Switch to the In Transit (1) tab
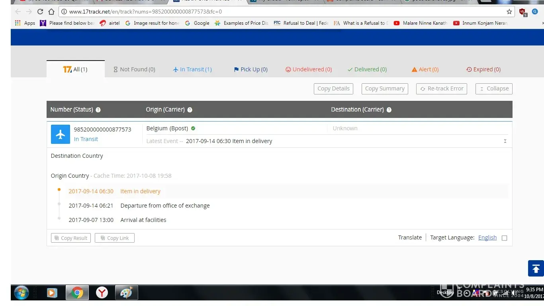Viewport: 544px width, 306px height. coord(192,69)
